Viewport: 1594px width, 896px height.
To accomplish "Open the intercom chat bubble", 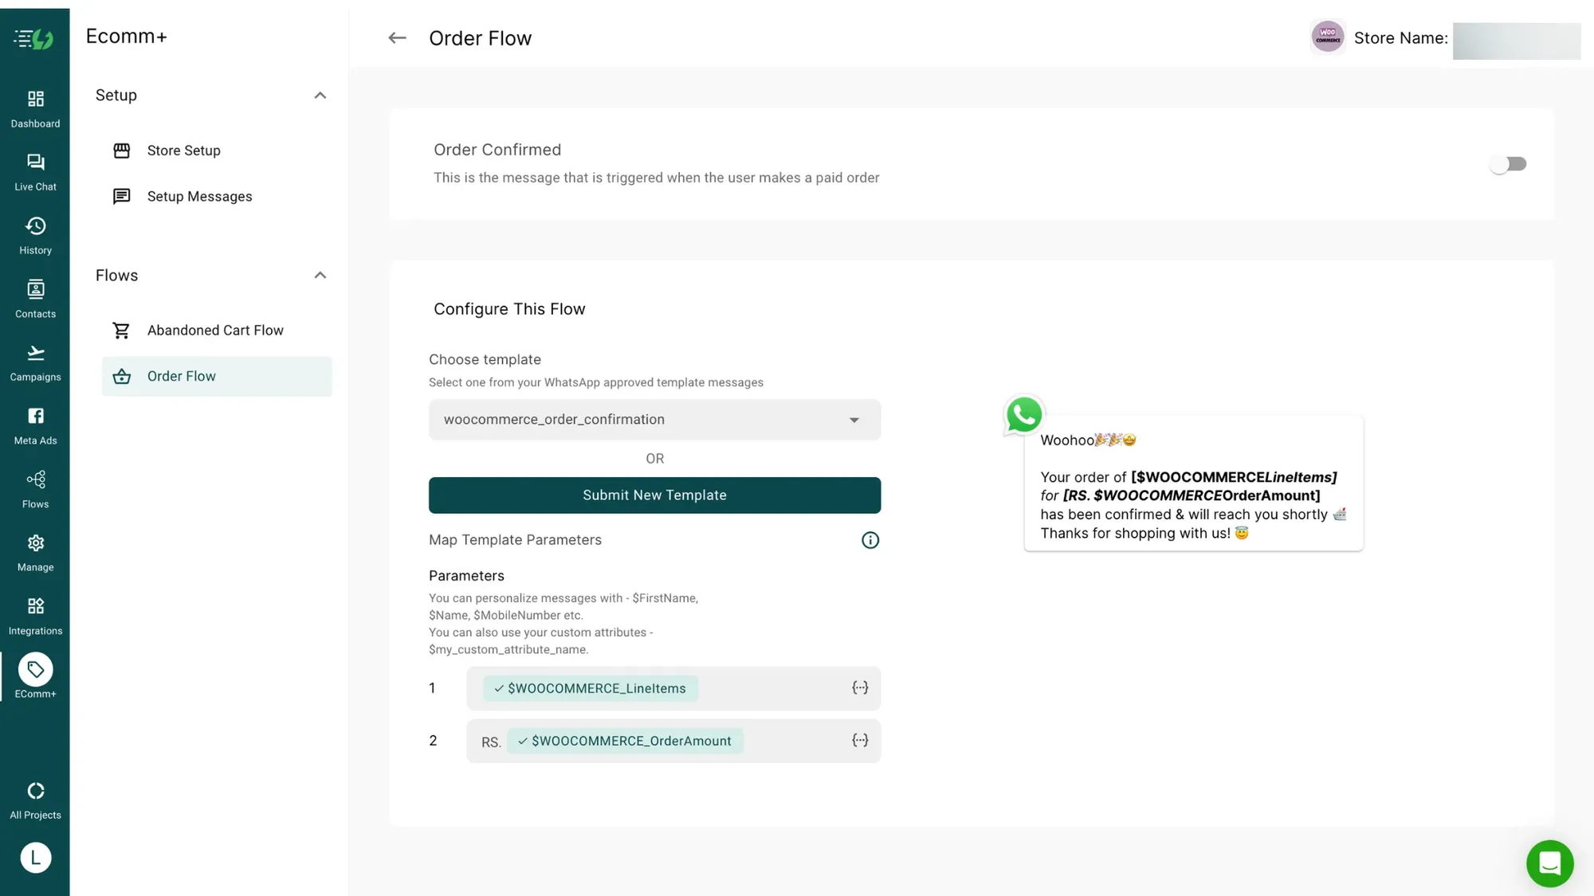I will 1549,863.
